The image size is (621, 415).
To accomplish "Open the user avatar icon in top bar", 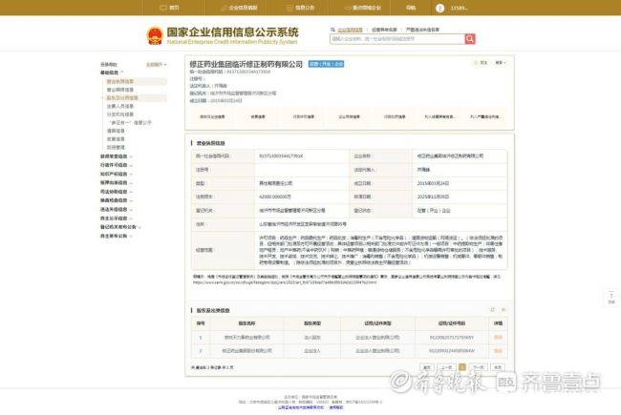I will [x=439, y=8].
